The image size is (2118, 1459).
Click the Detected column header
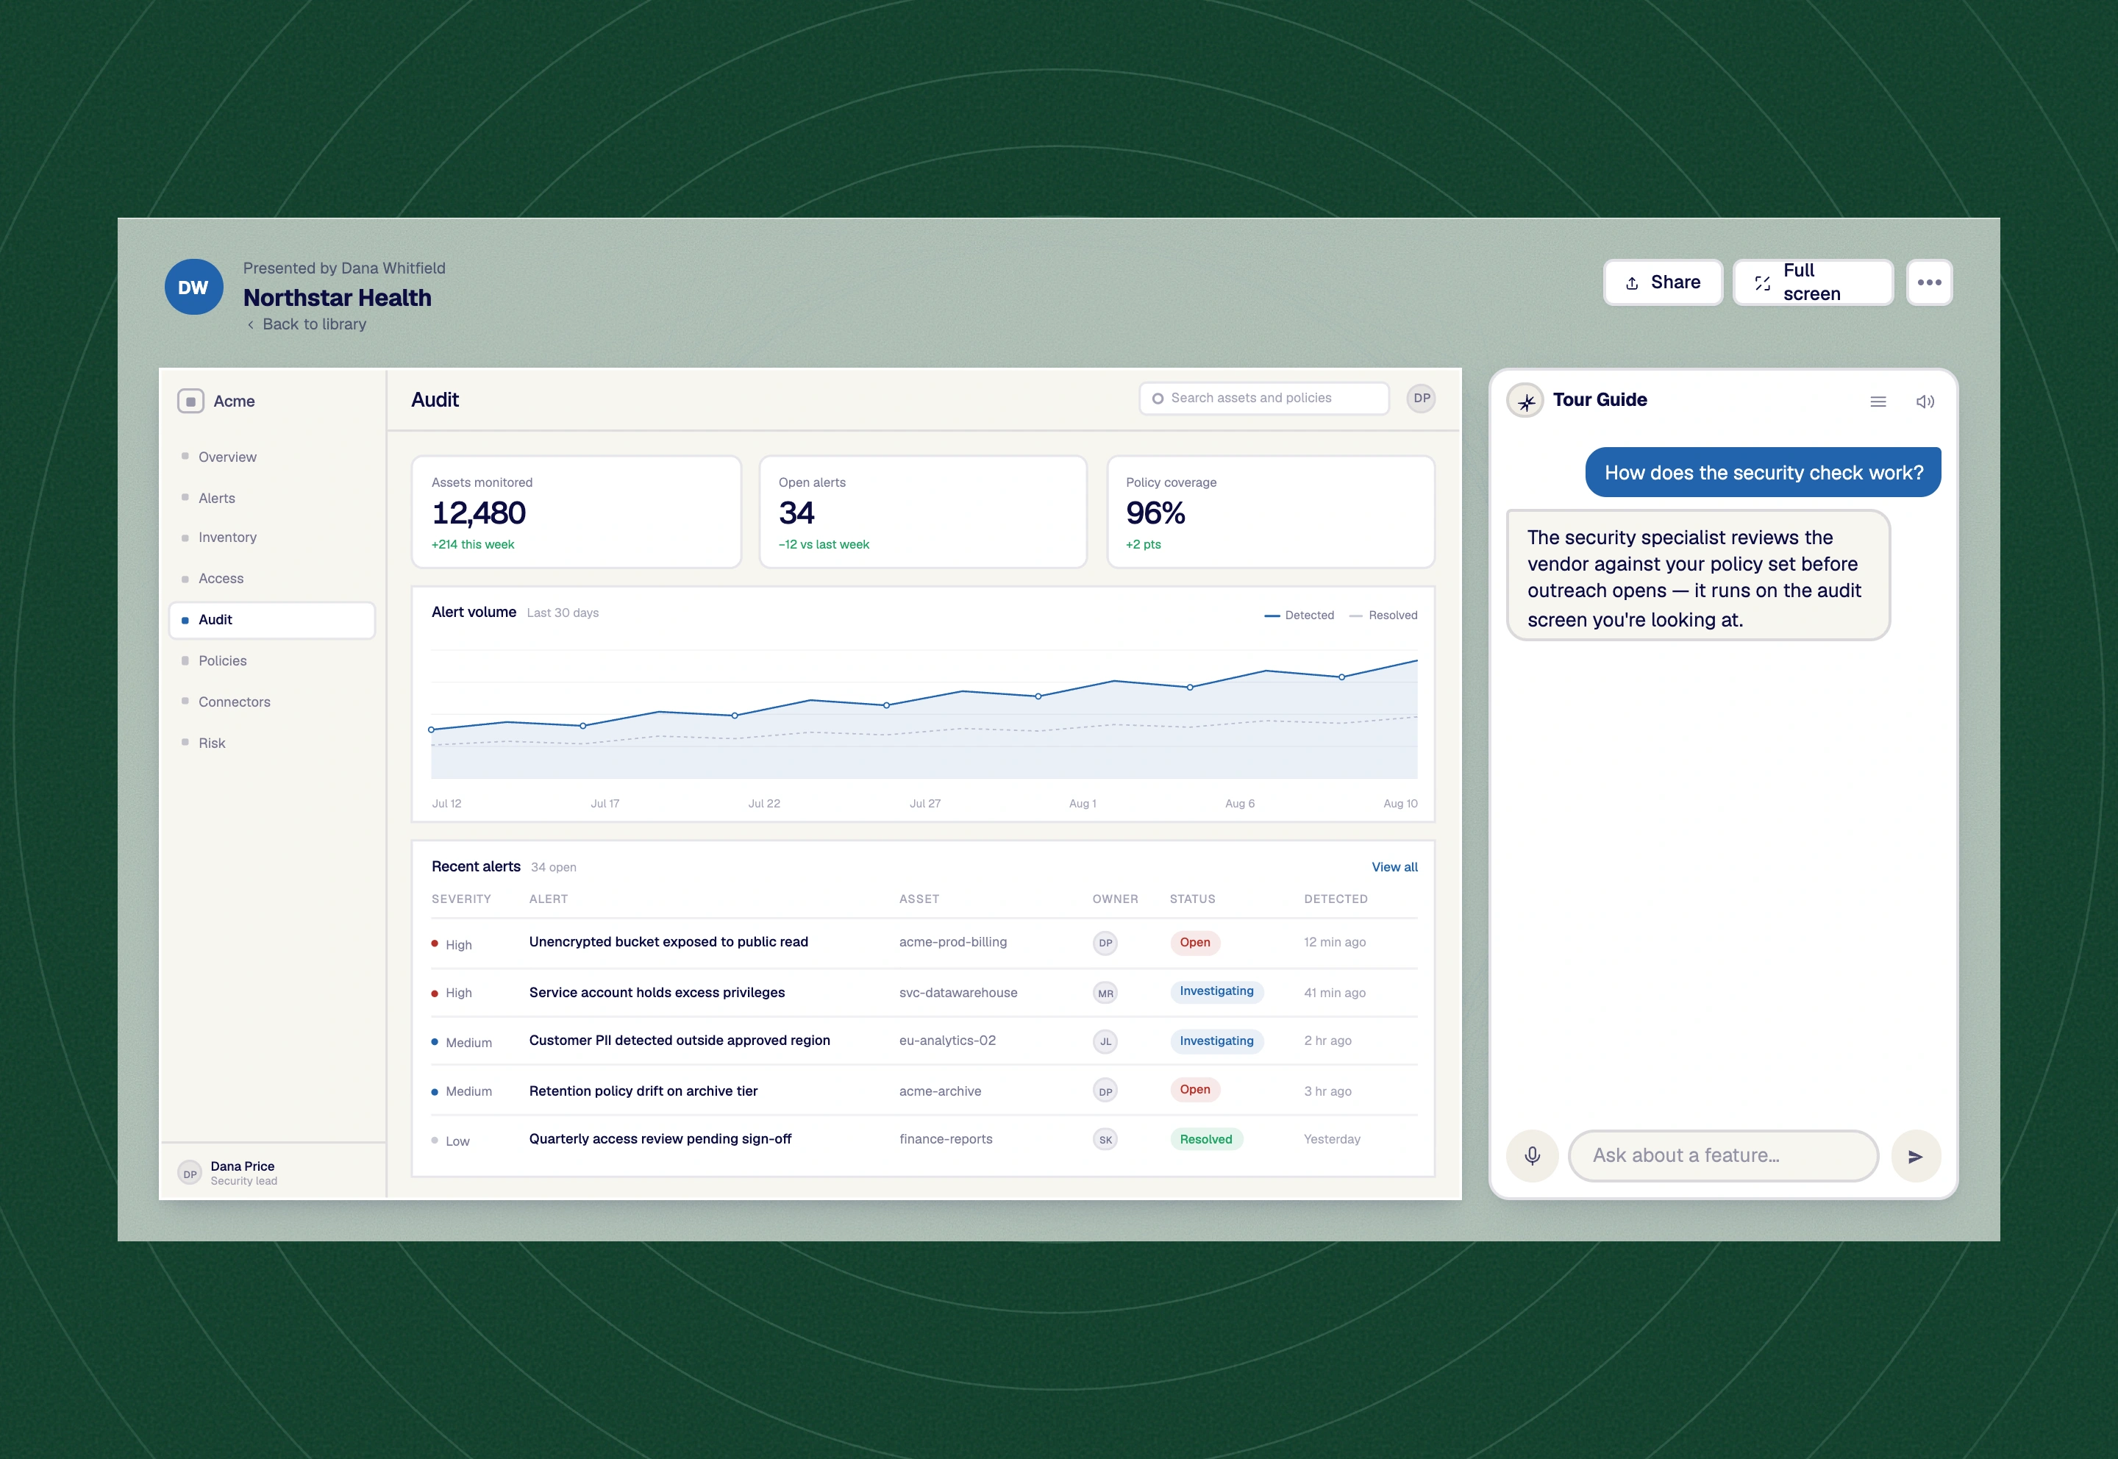pyautogui.click(x=1336, y=899)
